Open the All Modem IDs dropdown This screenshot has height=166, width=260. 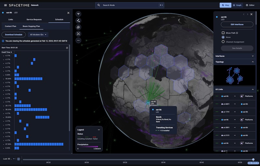point(38,35)
